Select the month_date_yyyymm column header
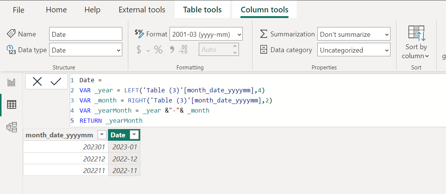The height and width of the screenshot is (194, 446). click(66, 135)
